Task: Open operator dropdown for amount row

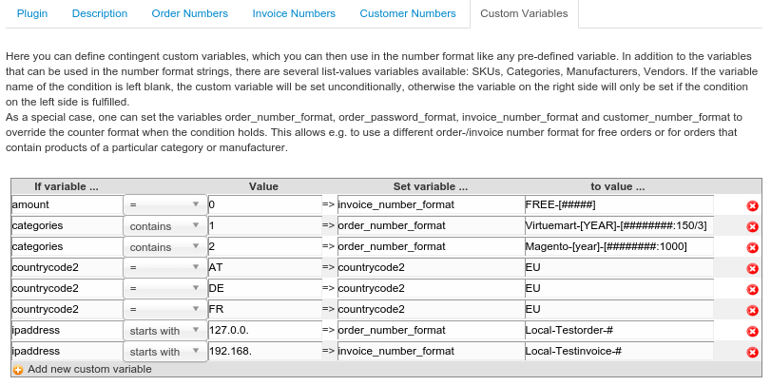Action: click(x=164, y=204)
